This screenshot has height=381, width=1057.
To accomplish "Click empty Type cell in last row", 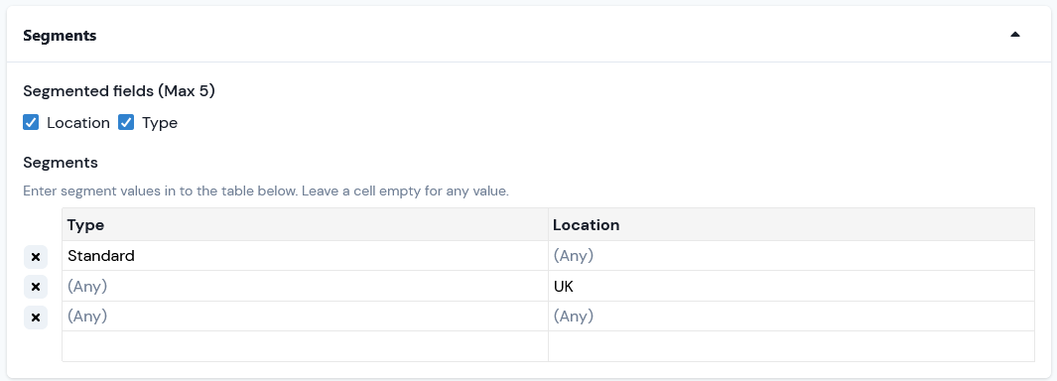I will pyautogui.click(x=306, y=346).
